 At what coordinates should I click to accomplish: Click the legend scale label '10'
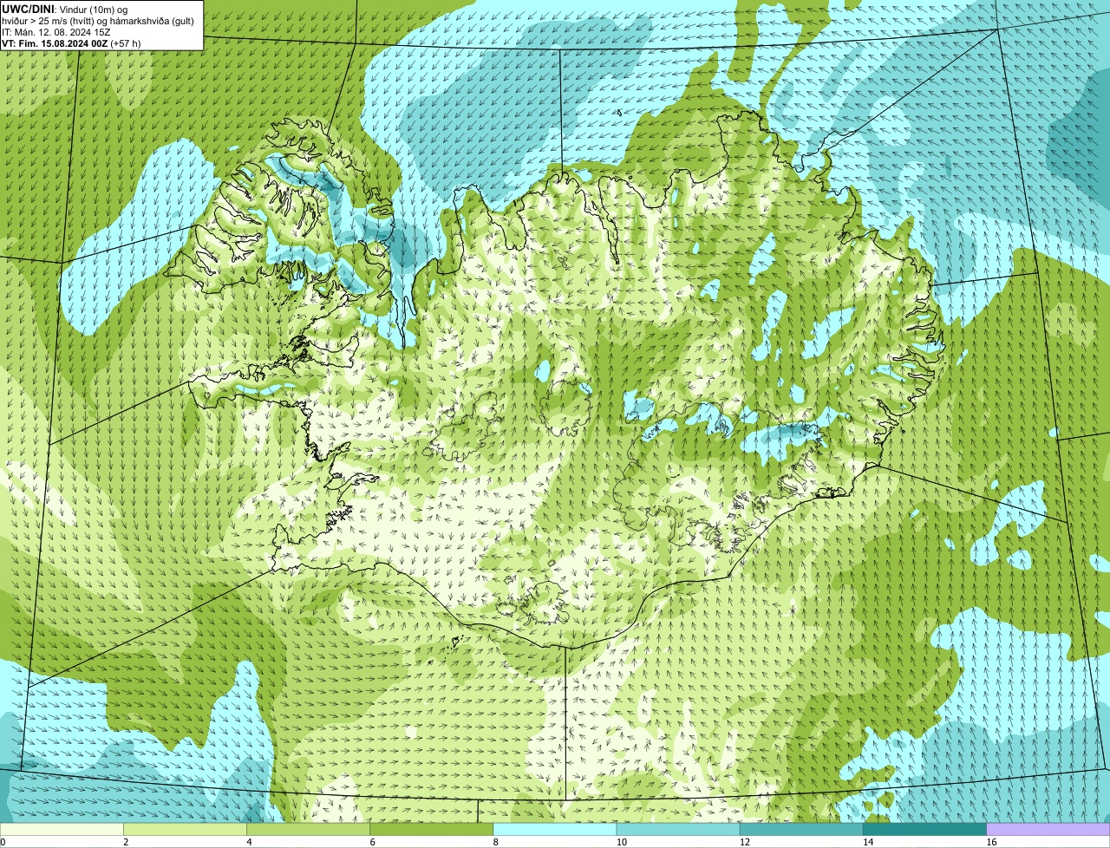tap(621, 842)
